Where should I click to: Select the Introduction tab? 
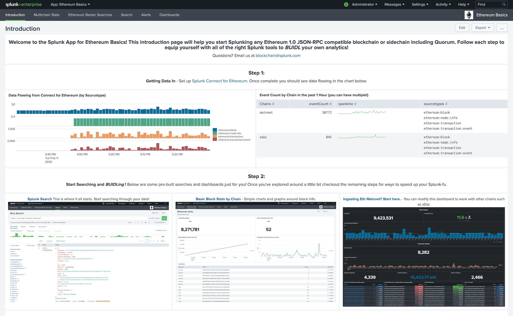click(15, 15)
